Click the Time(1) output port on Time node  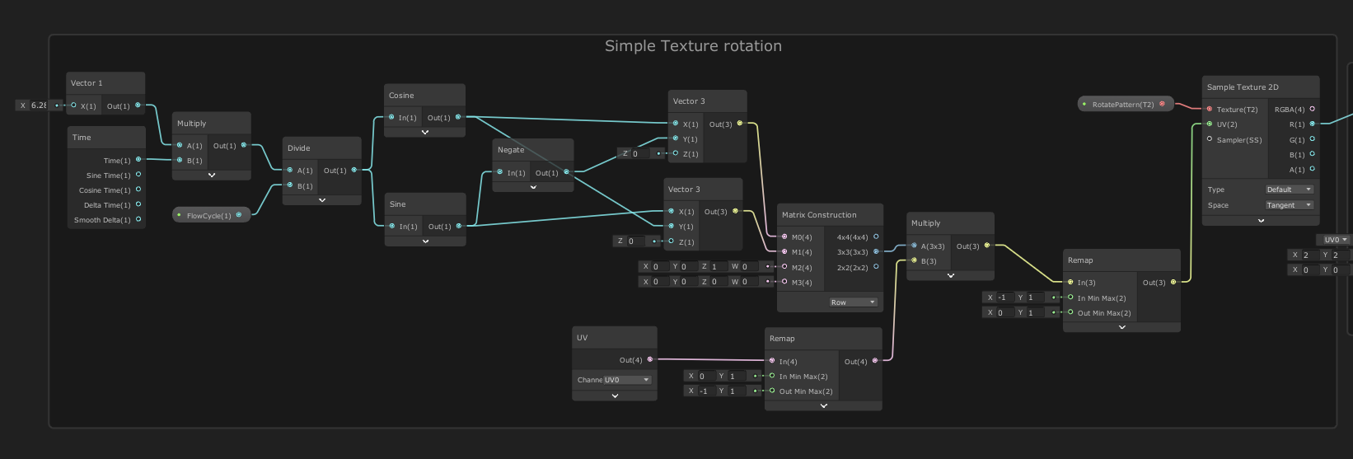[138, 160]
